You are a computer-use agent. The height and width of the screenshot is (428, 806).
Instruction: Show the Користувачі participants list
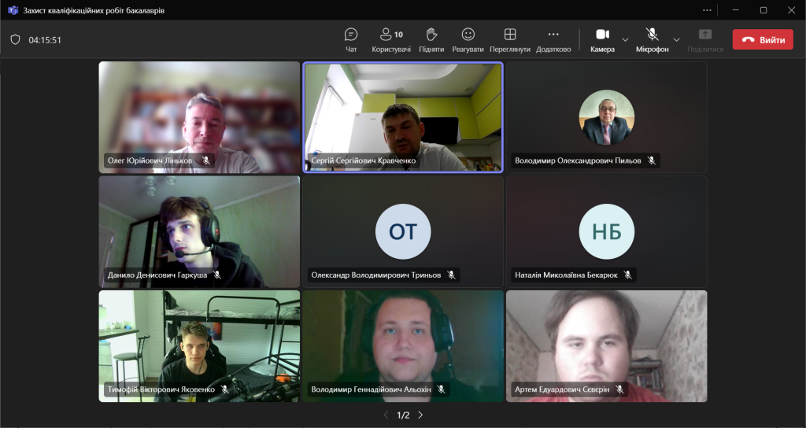coord(391,40)
